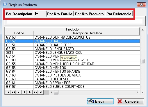
Task: Jump forward a page of records
Action: pos(35,92)
